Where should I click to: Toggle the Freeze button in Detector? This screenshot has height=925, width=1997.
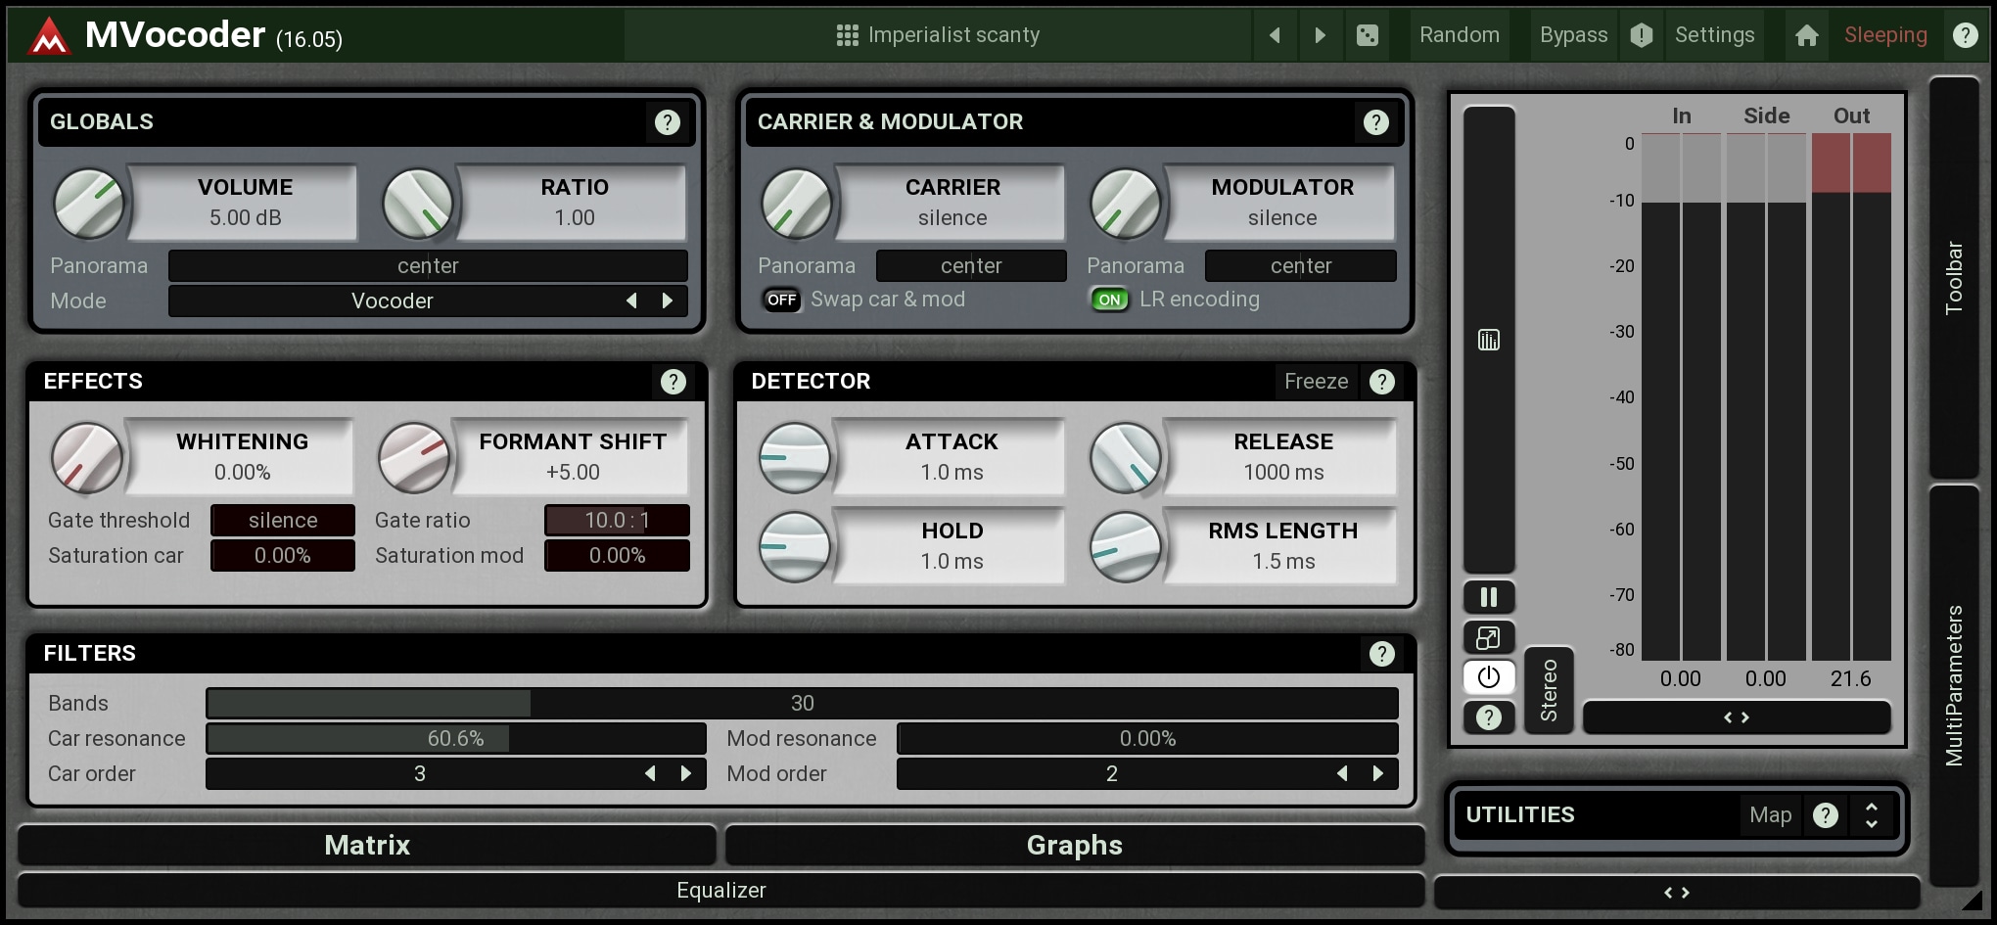1317,382
